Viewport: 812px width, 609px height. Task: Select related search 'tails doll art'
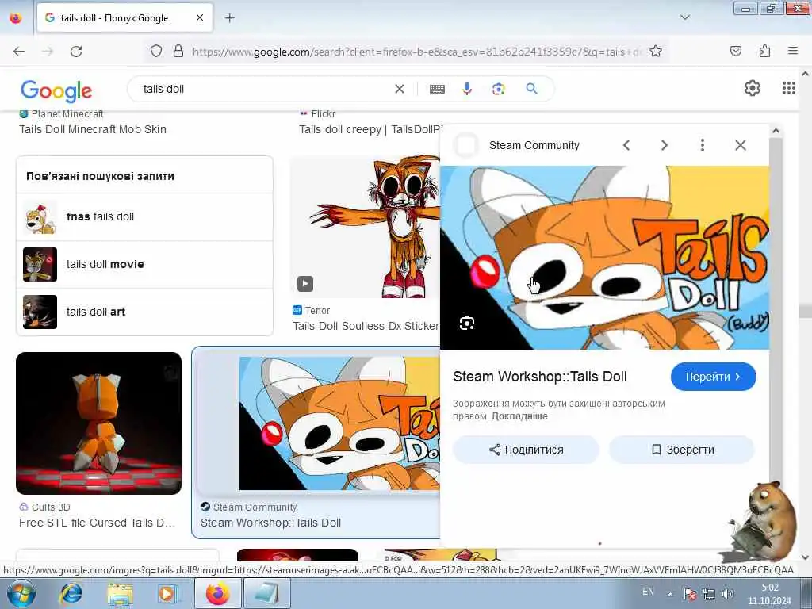pyautogui.click(x=144, y=312)
